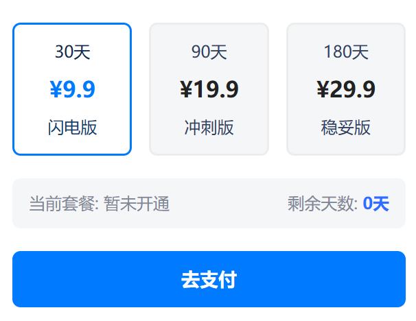Select the 90天 冲刺版 plan card
416x321 pixels.
coord(209,89)
